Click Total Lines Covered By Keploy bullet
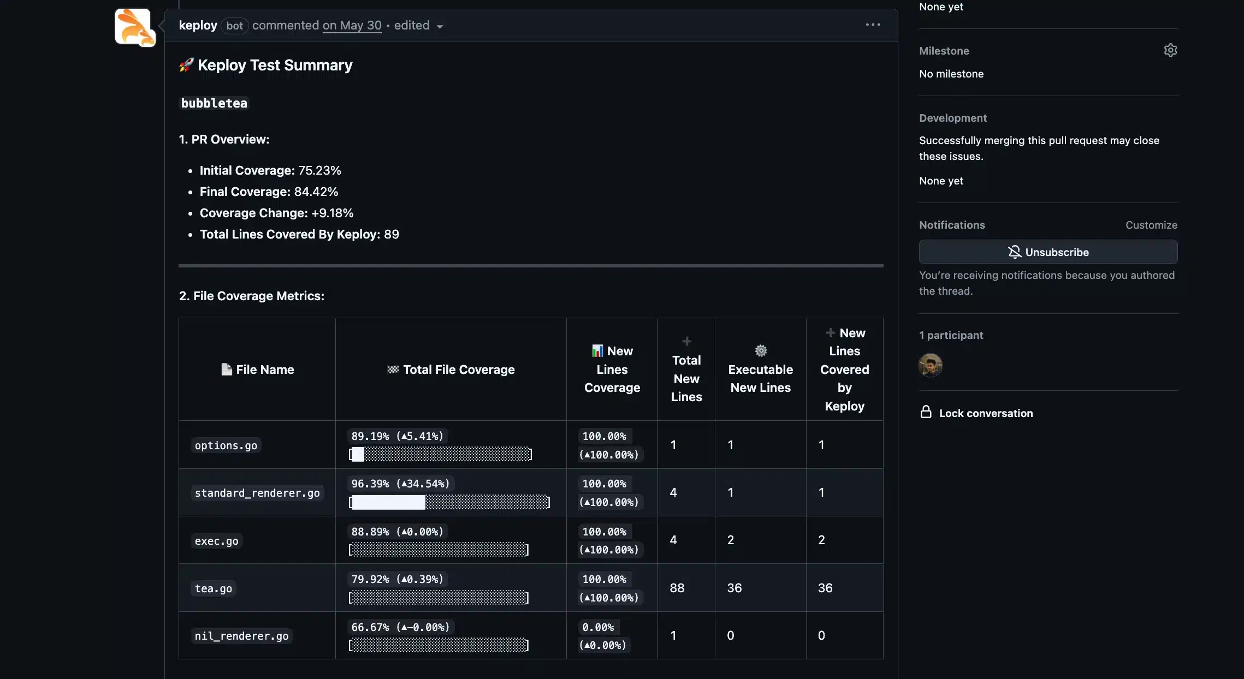The image size is (1244, 679). tap(299, 234)
